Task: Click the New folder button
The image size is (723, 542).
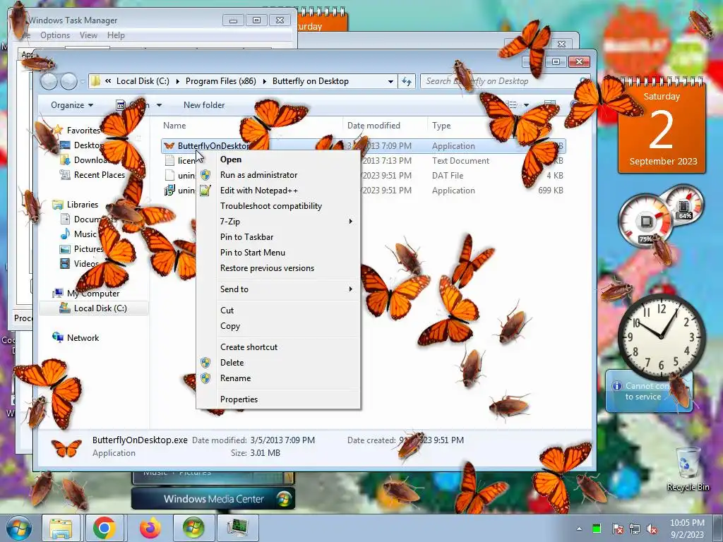Action: point(204,105)
